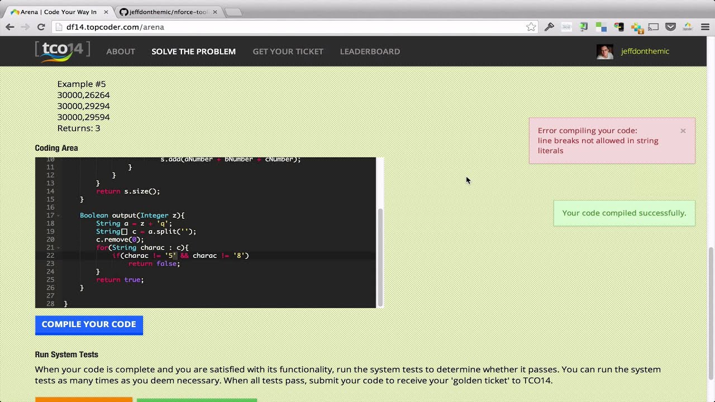Click the 'return false;' code line

click(x=154, y=264)
